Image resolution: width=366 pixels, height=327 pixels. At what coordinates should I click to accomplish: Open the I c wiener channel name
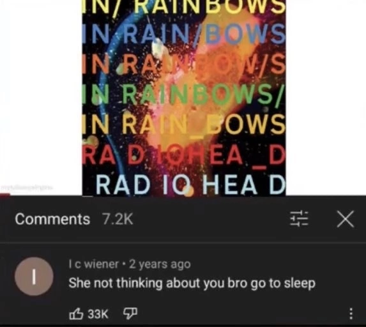coord(94,264)
